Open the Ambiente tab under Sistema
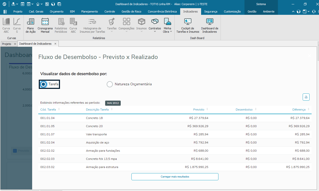 pyautogui.click(x=269, y=11)
